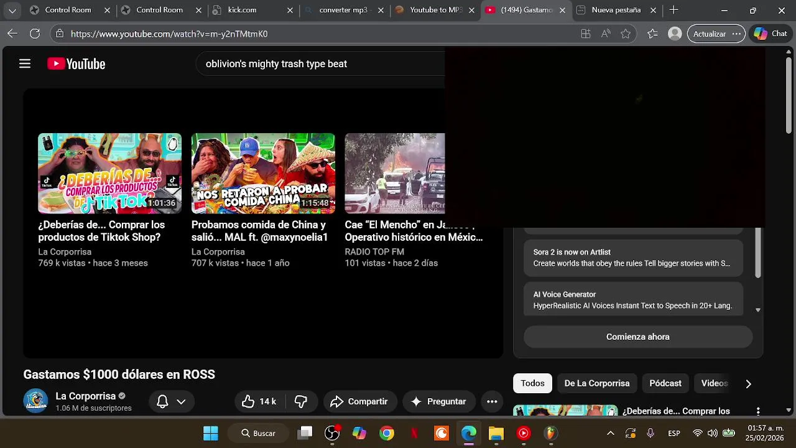Viewport: 796px width, 448px height.
Task: Open Netflix from the taskbar
Action: tap(414, 433)
